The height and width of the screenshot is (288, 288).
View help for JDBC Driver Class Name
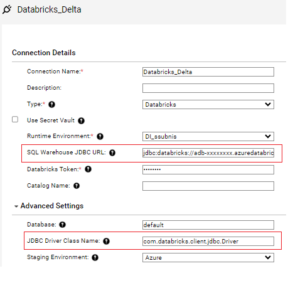coord(107,241)
